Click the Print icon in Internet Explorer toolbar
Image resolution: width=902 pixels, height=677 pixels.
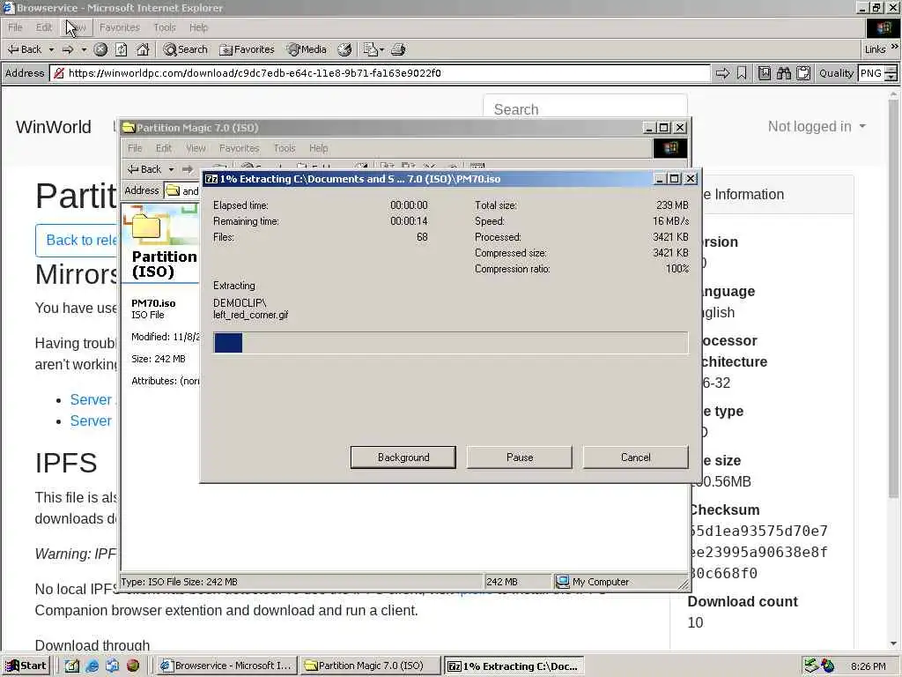[398, 49]
